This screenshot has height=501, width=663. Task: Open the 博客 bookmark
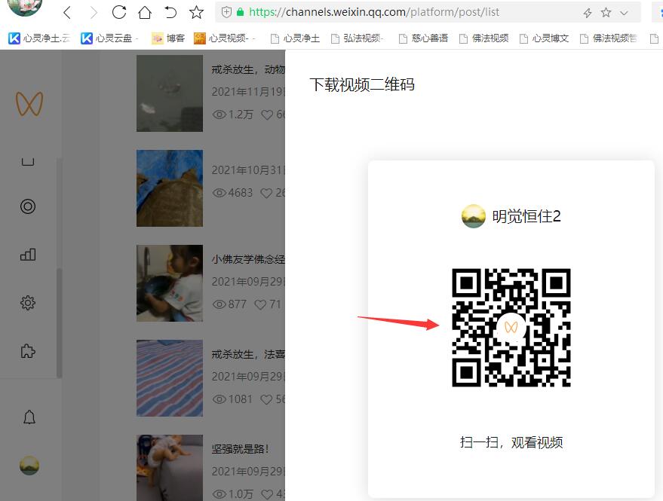[168, 38]
